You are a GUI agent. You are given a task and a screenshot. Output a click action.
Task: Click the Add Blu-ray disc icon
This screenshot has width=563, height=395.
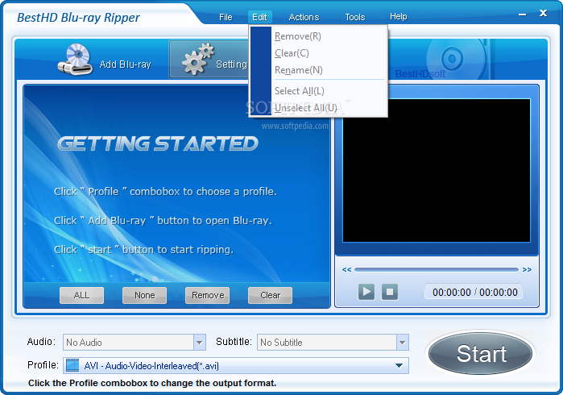[x=75, y=60]
